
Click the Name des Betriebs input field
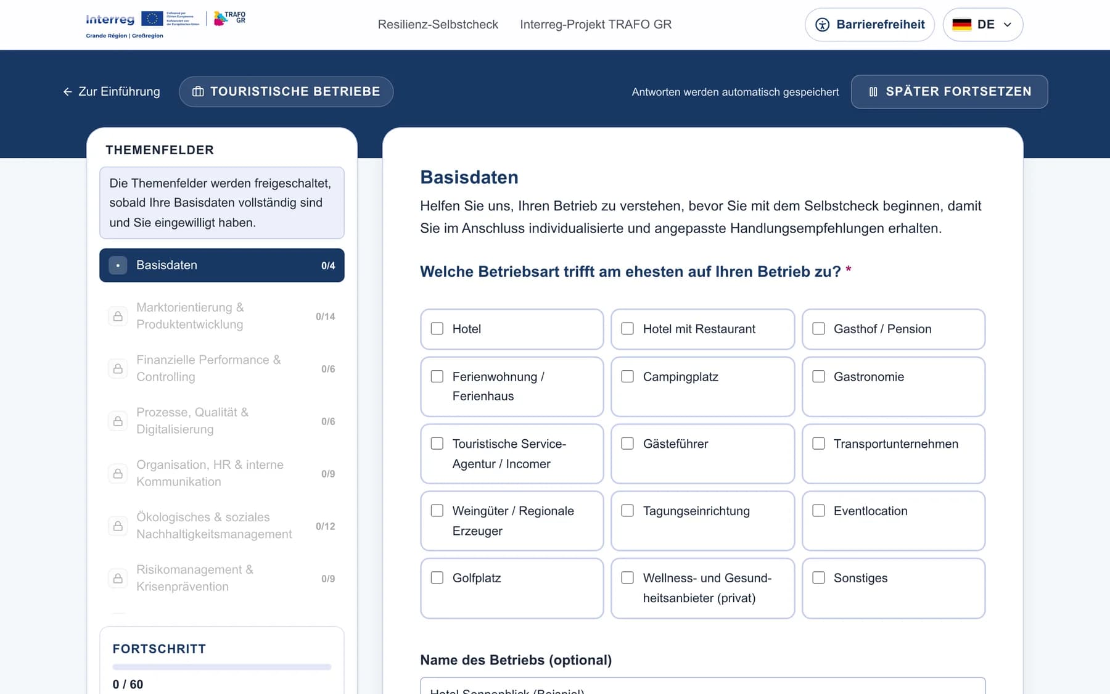(703, 686)
